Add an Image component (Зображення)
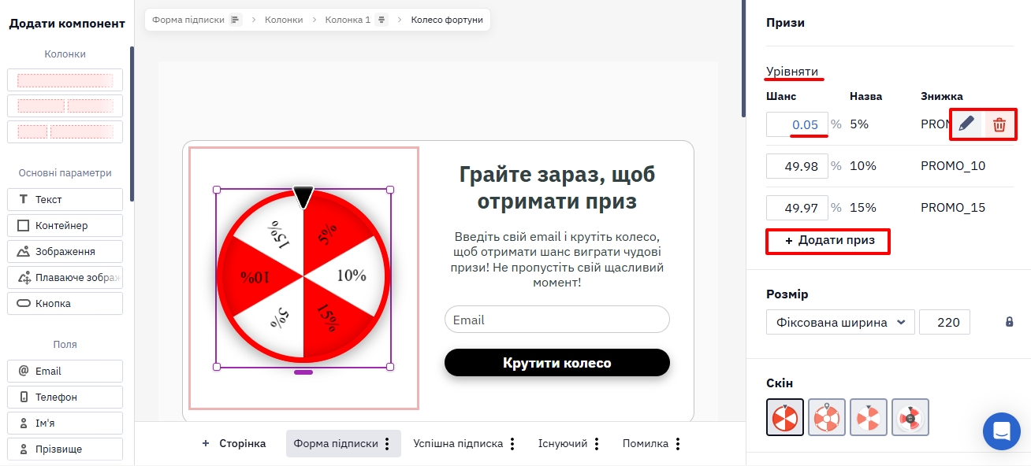This screenshot has height=466, width=1031. point(65,251)
